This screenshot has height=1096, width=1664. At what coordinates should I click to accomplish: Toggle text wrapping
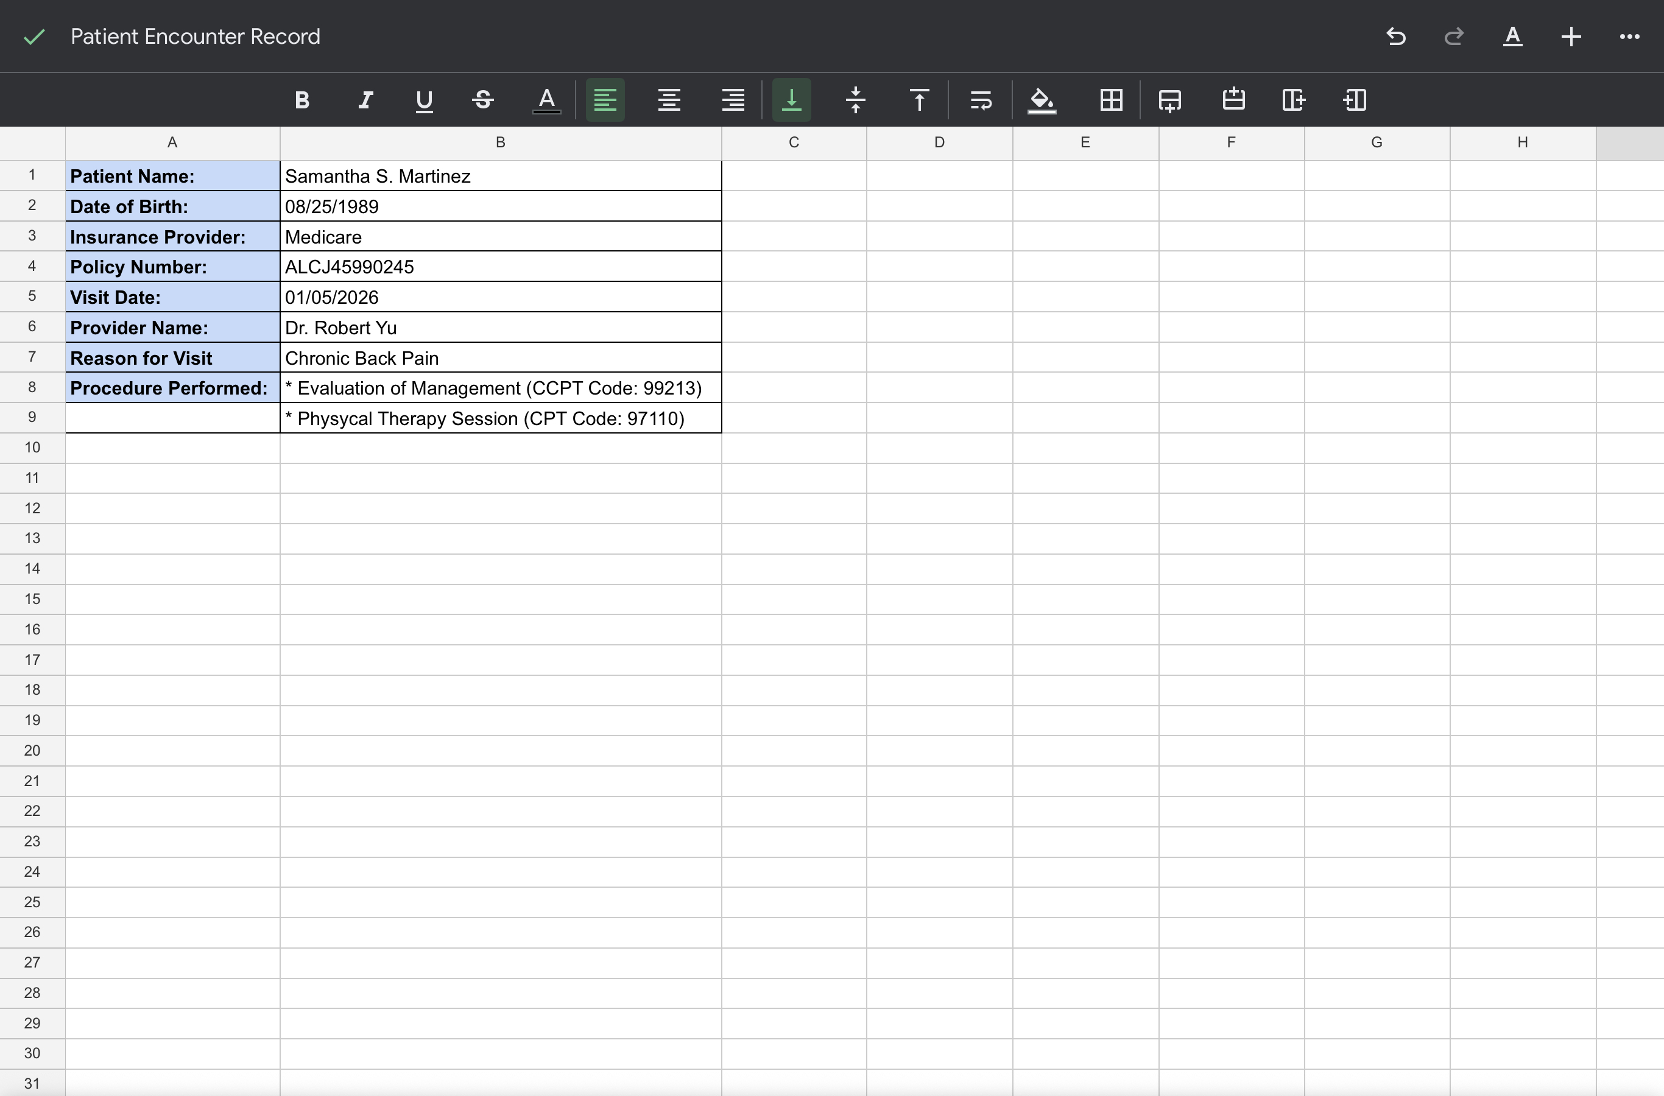point(980,100)
